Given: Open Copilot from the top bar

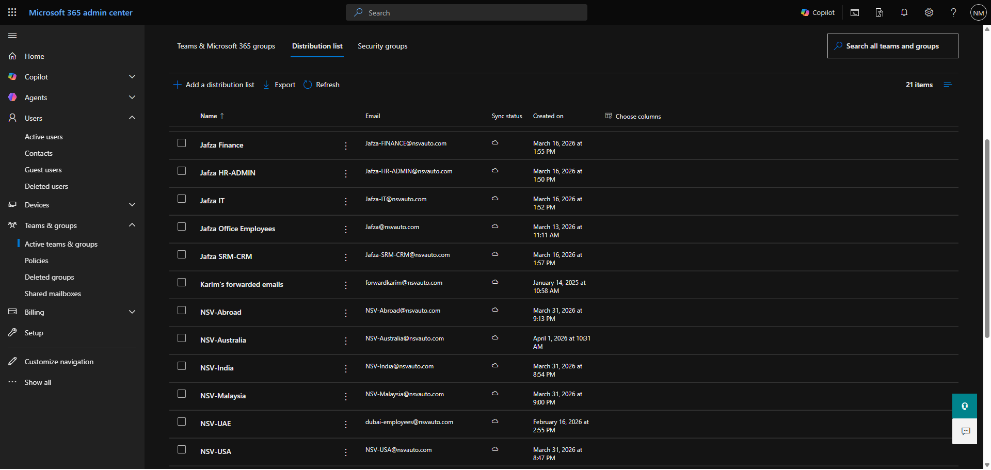Looking at the screenshot, I should click(x=818, y=12).
